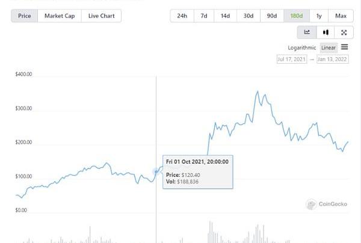Expand chart to fullscreen
Image resolution: width=361 pixels, height=243 pixels.
click(x=344, y=32)
